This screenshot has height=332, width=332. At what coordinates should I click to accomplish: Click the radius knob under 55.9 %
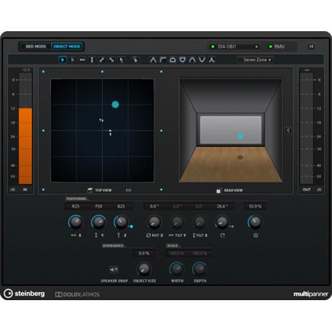[x=255, y=222]
